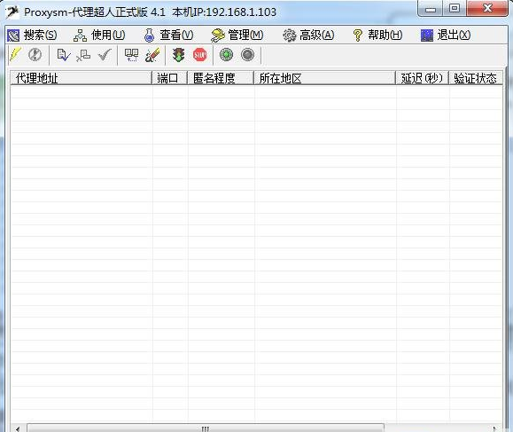513x432 pixels.
Task: Close the Proxysm window
Action: [x=487, y=9]
